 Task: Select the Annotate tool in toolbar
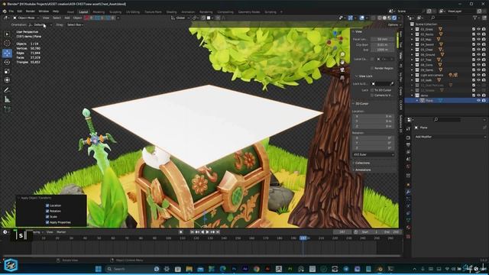pos(7,90)
